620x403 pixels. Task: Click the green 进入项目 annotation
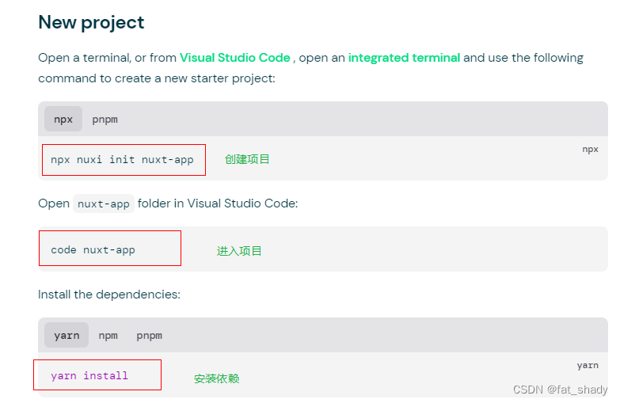coord(239,251)
